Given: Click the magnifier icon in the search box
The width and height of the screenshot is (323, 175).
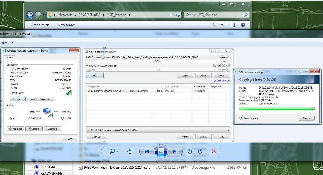Looking at the screenshot, I should 246,15.
